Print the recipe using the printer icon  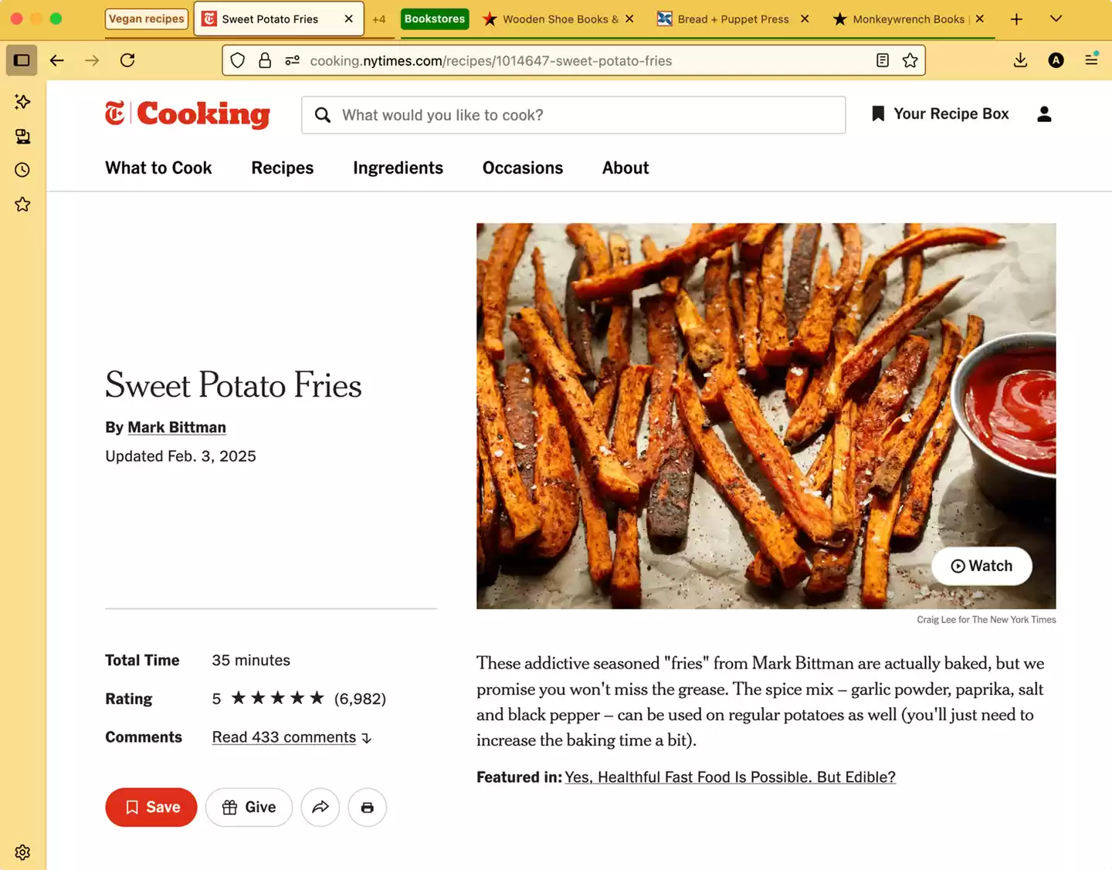367,807
